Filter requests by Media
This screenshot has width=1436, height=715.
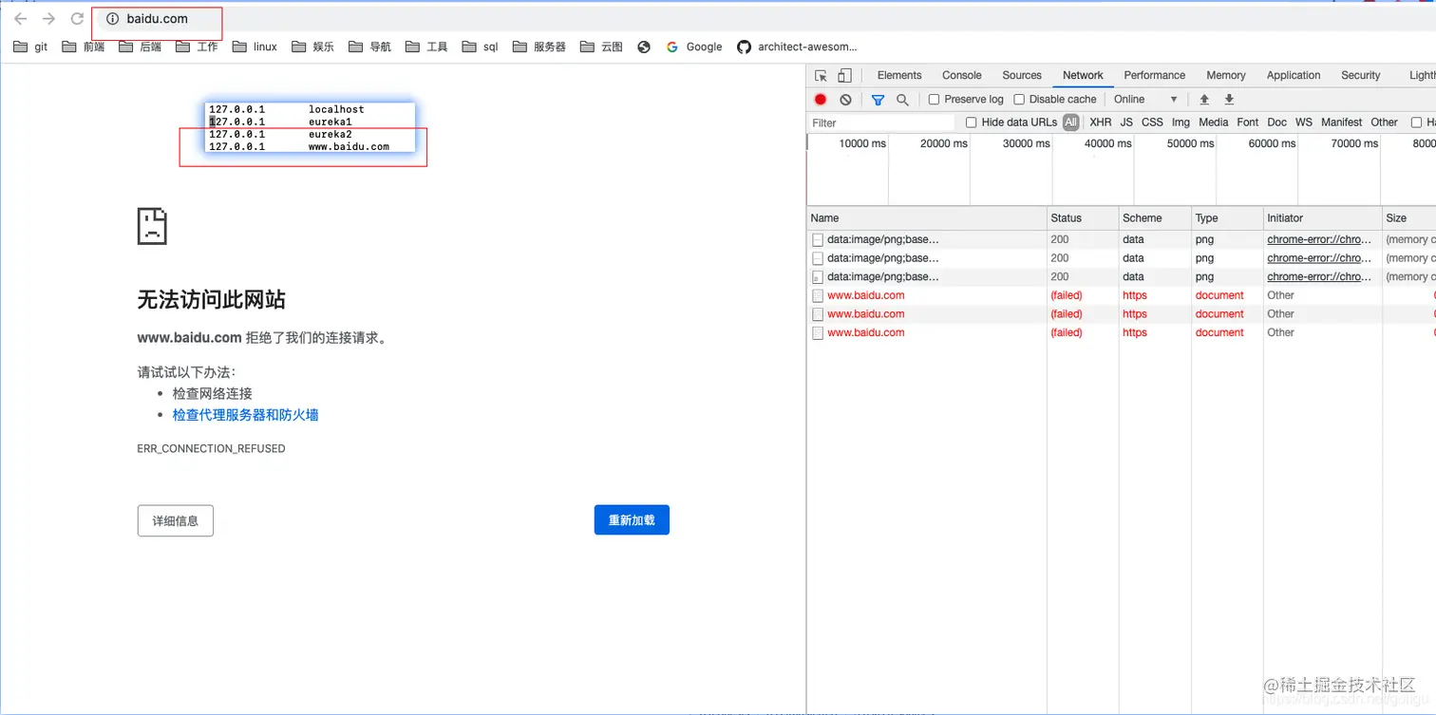coord(1214,122)
